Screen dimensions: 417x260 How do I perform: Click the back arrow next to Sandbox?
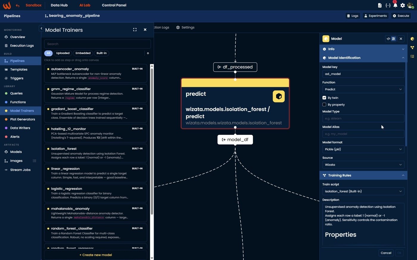pyautogui.click(x=18, y=5)
